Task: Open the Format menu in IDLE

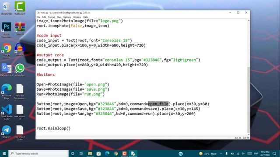Action: click(x=52, y=17)
